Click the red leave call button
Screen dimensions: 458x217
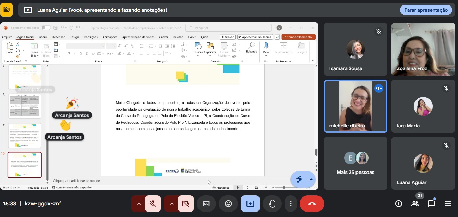pyautogui.click(x=312, y=204)
